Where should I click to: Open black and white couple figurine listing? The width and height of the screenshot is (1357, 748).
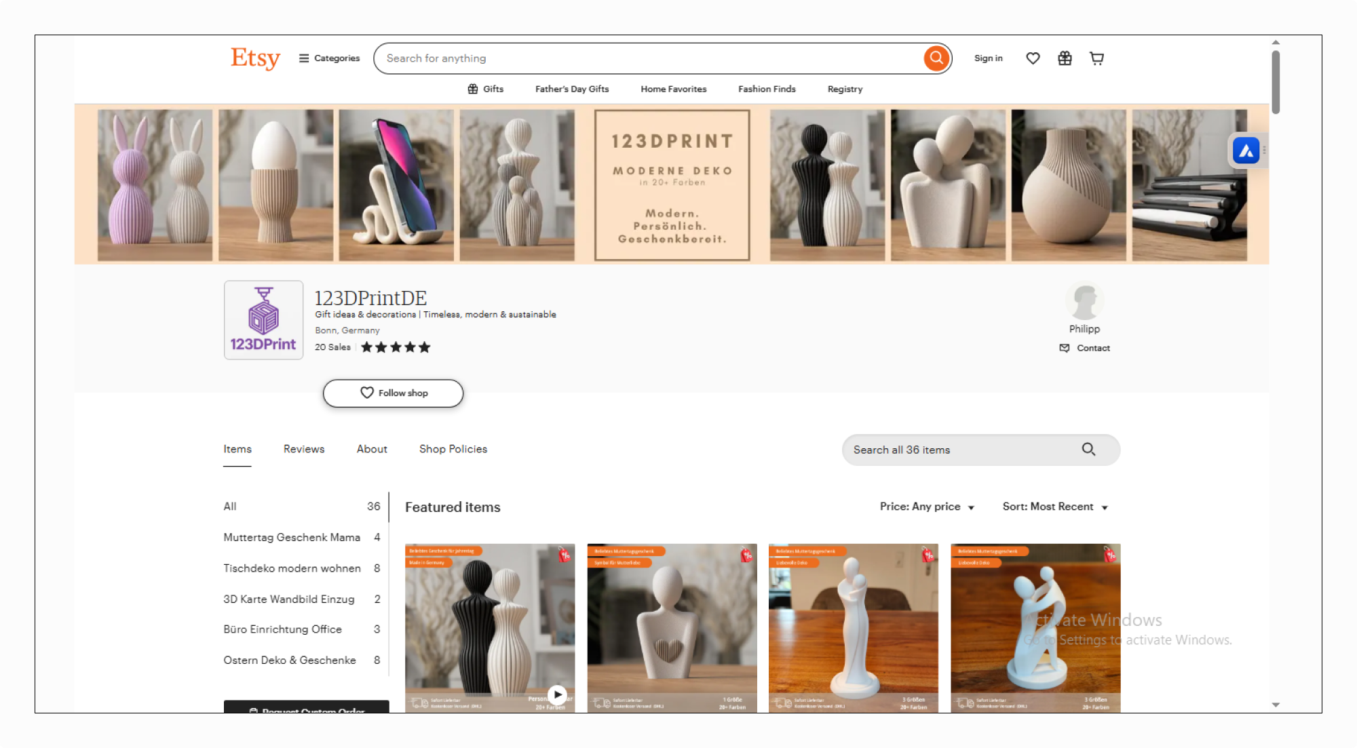pos(490,628)
